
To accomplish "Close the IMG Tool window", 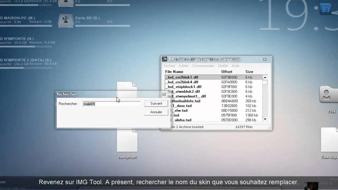I will click(265, 60).
